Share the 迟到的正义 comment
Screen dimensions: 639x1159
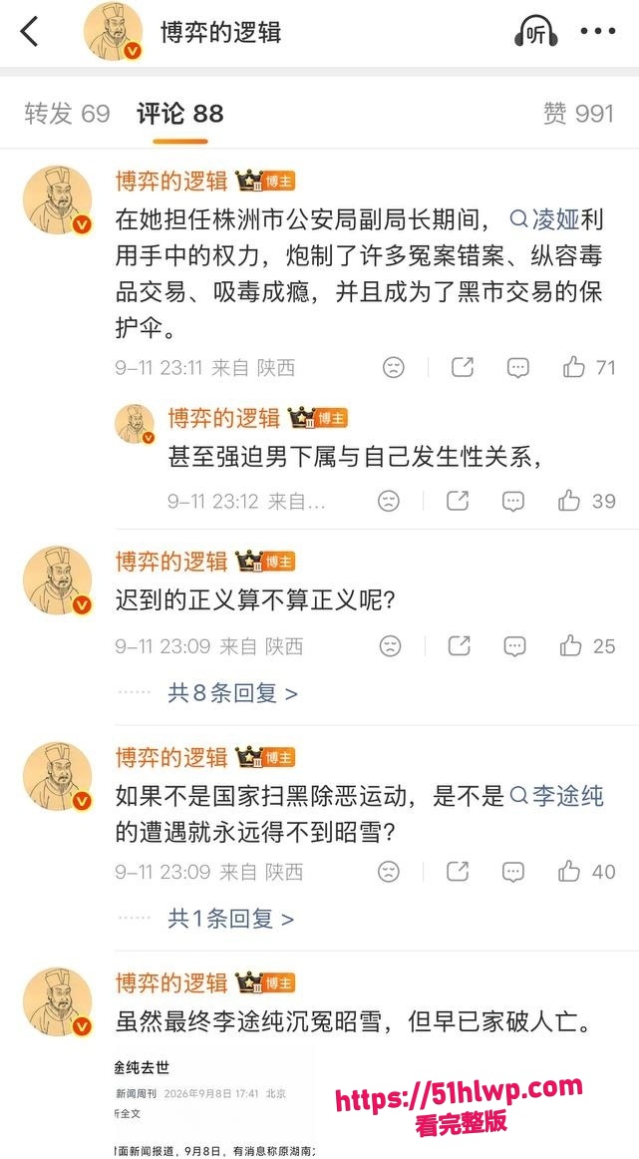click(460, 646)
